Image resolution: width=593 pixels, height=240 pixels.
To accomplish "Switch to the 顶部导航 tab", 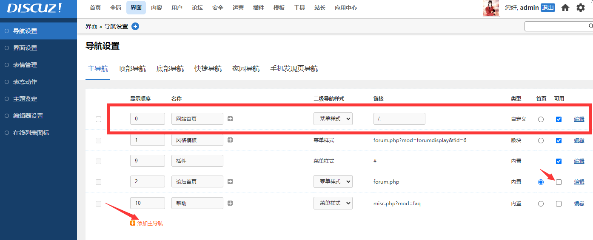I will tap(132, 69).
